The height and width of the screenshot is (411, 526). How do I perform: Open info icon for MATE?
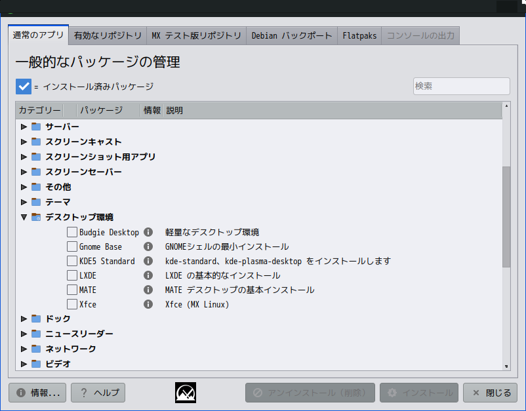point(148,290)
